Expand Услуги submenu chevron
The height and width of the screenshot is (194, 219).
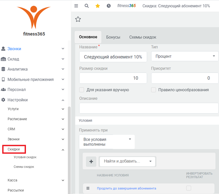63,109
